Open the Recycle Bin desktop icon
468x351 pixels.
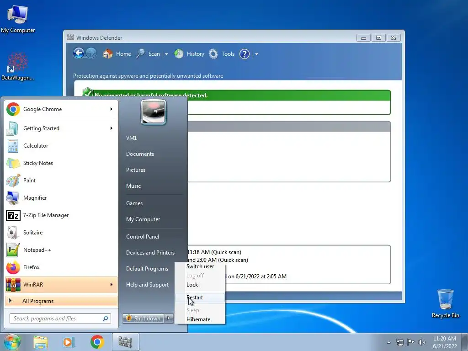445,303
